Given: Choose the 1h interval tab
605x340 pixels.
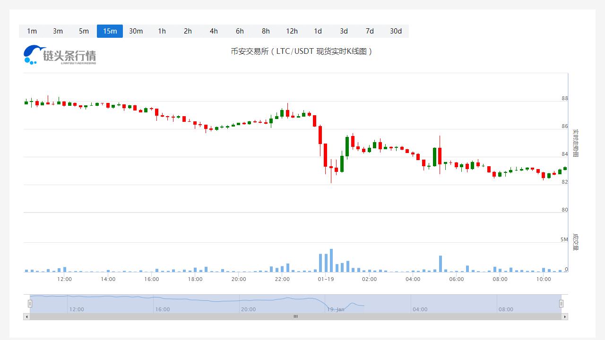Looking at the screenshot, I should 162,31.
